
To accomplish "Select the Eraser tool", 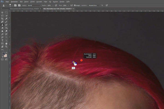I will (x=2, y=28).
